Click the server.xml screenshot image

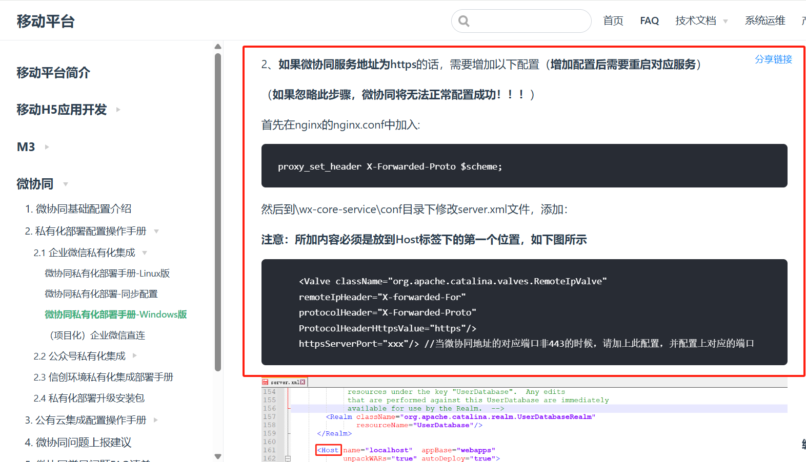point(525,420)
